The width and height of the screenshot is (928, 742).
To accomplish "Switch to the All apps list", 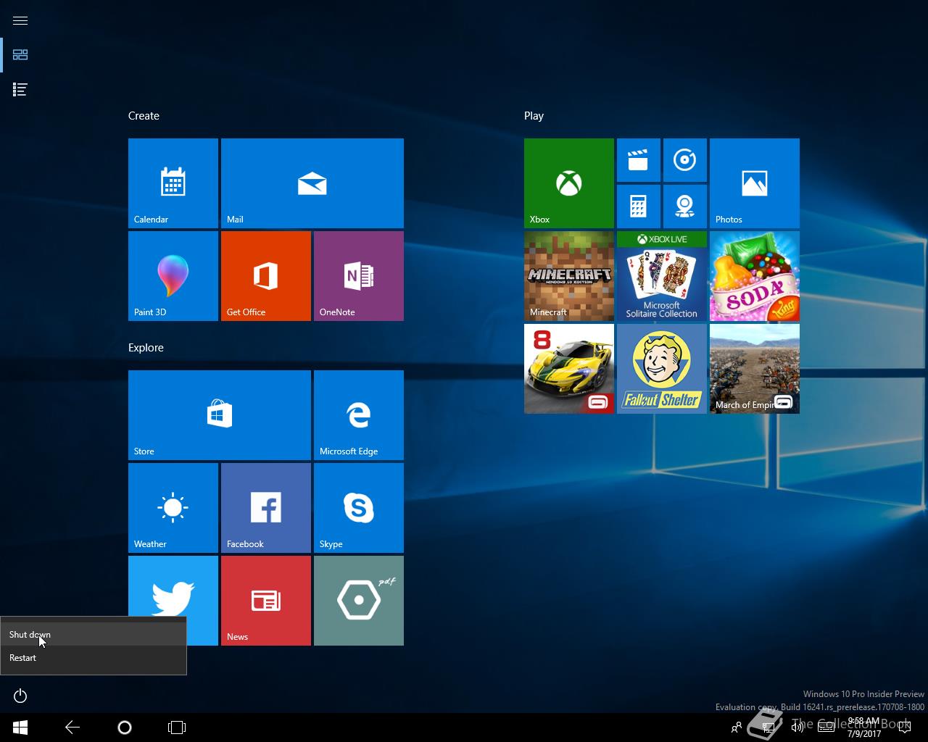I will click(20, 90).
